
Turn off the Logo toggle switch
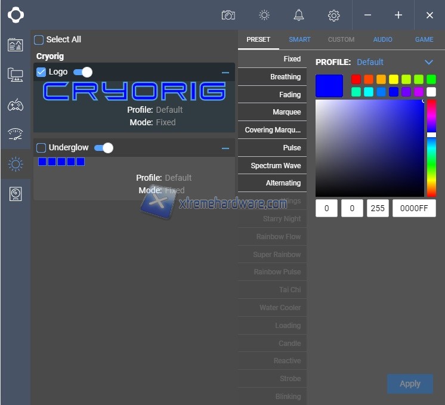tap(83, 72)
